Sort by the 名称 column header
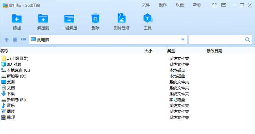The image size is (255, 134). point(4,51)
